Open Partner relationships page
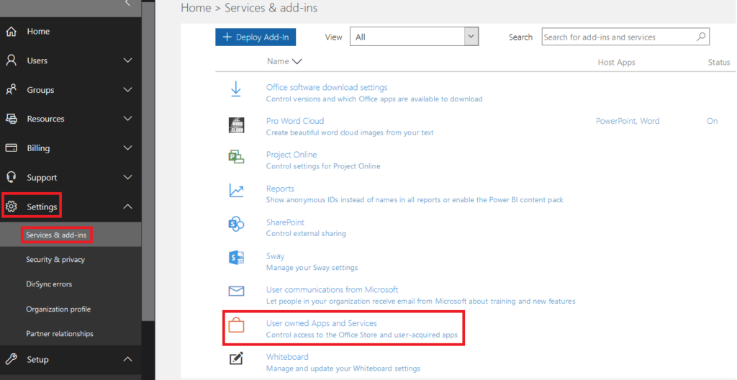Screen dimensions: 737x380 (60, 333)
